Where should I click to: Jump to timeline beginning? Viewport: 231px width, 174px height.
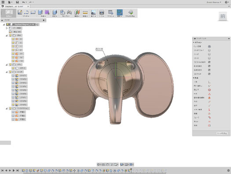[x=2, y=170]
